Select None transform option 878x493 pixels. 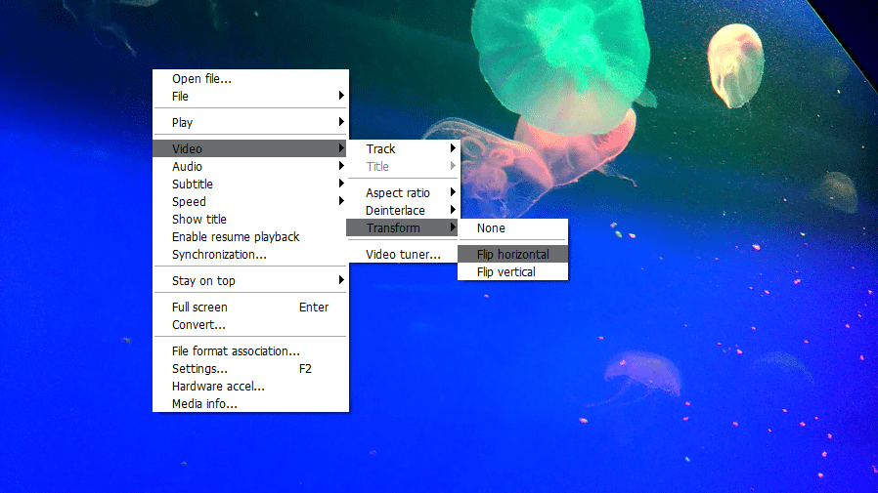tap(513, 228)
